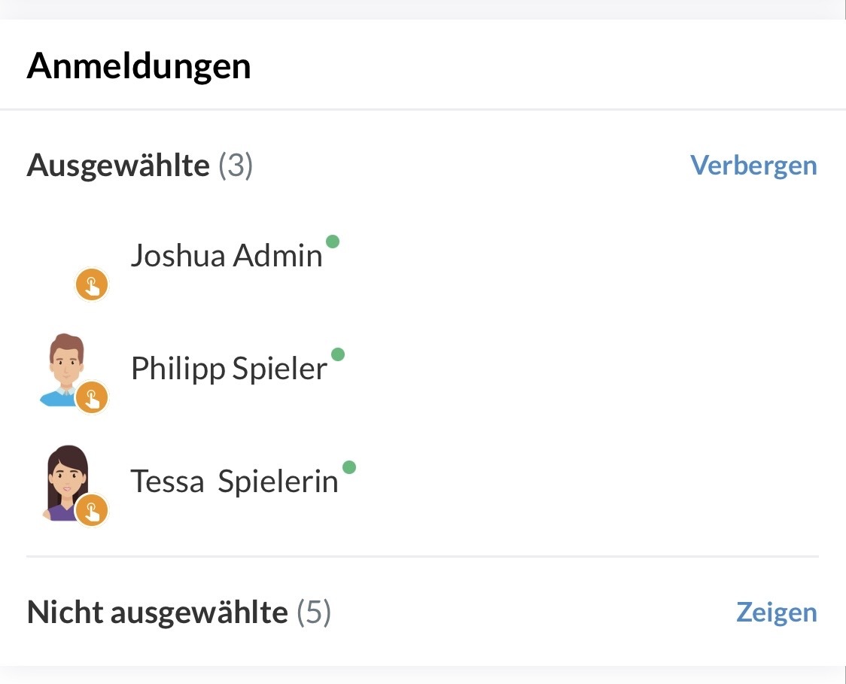Viewport: 846px width, 684px height.
Task: Select the name Philipp Spieler
Action: 229,369
